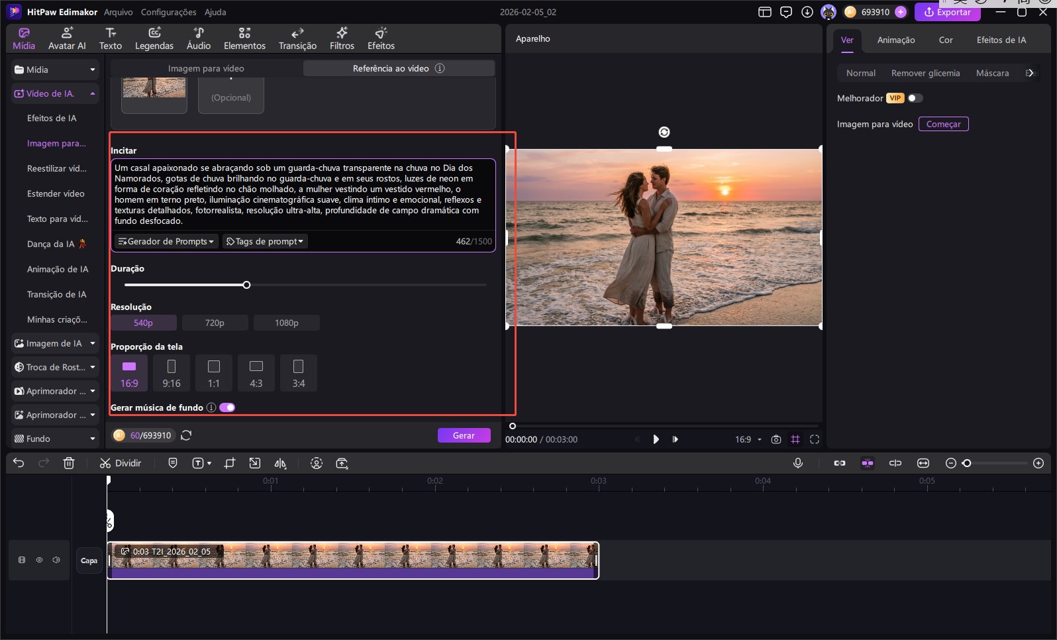This screenshot has height=640, width=1057.
Task: Disable Gerar música de fundo switch
Action: pyautogui.click(x=227, y=407)
